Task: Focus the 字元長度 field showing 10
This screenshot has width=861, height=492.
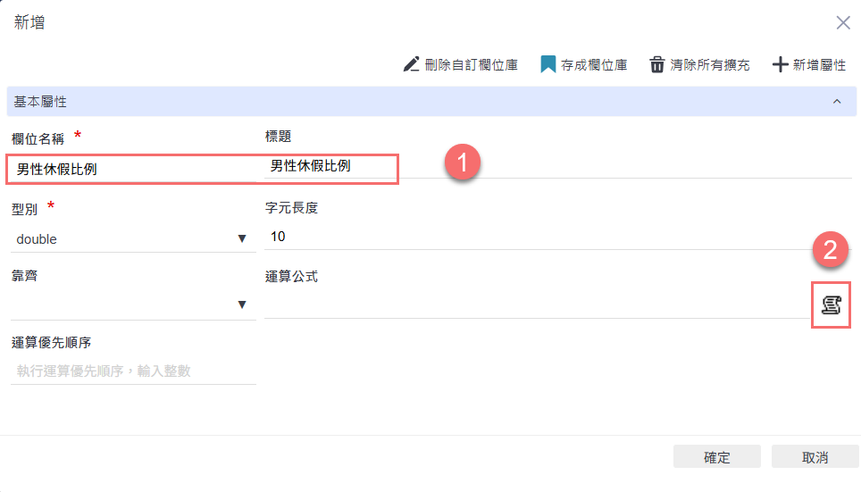Action: [x=536, y=237]
